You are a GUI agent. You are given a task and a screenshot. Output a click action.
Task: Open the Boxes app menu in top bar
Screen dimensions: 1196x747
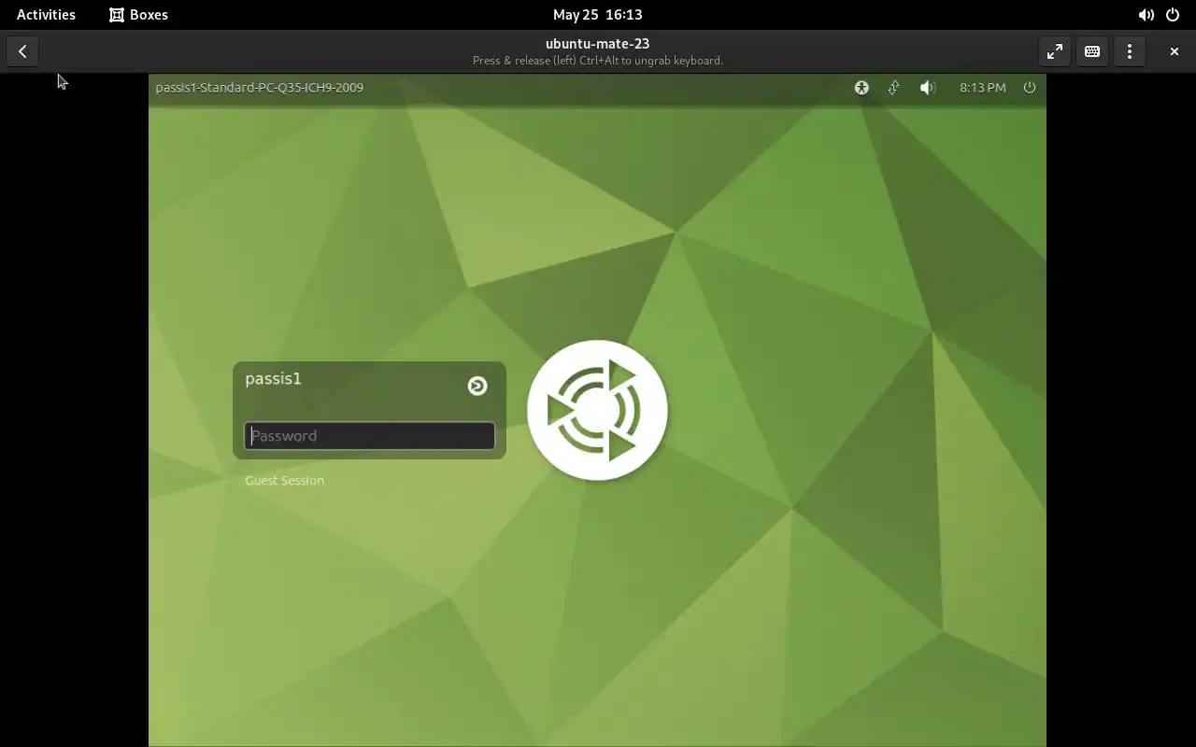click(138, 14)
